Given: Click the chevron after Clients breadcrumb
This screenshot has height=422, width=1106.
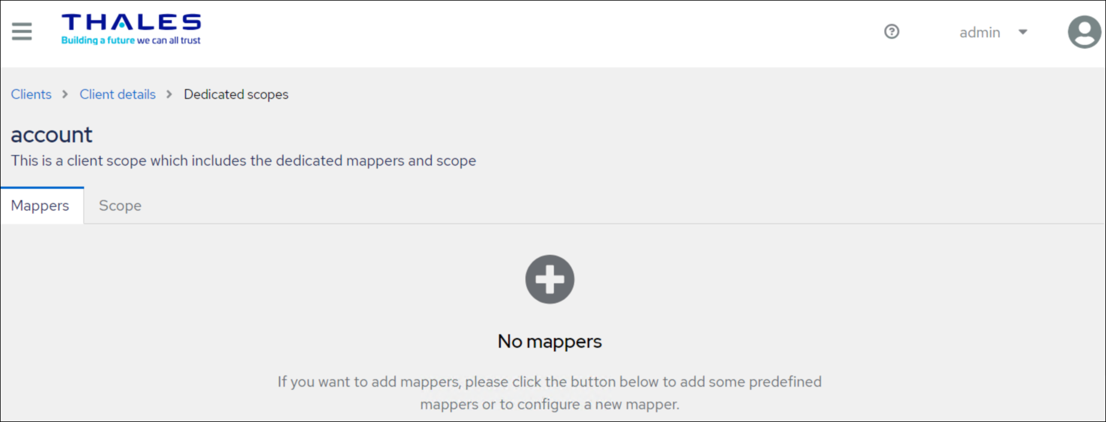Looking at the screenshot, I should (65, 95).
